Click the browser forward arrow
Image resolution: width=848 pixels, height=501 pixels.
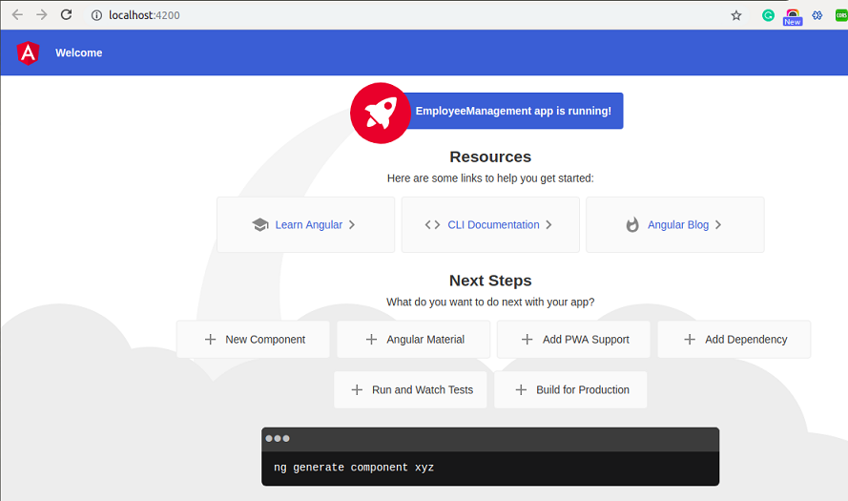42,14
